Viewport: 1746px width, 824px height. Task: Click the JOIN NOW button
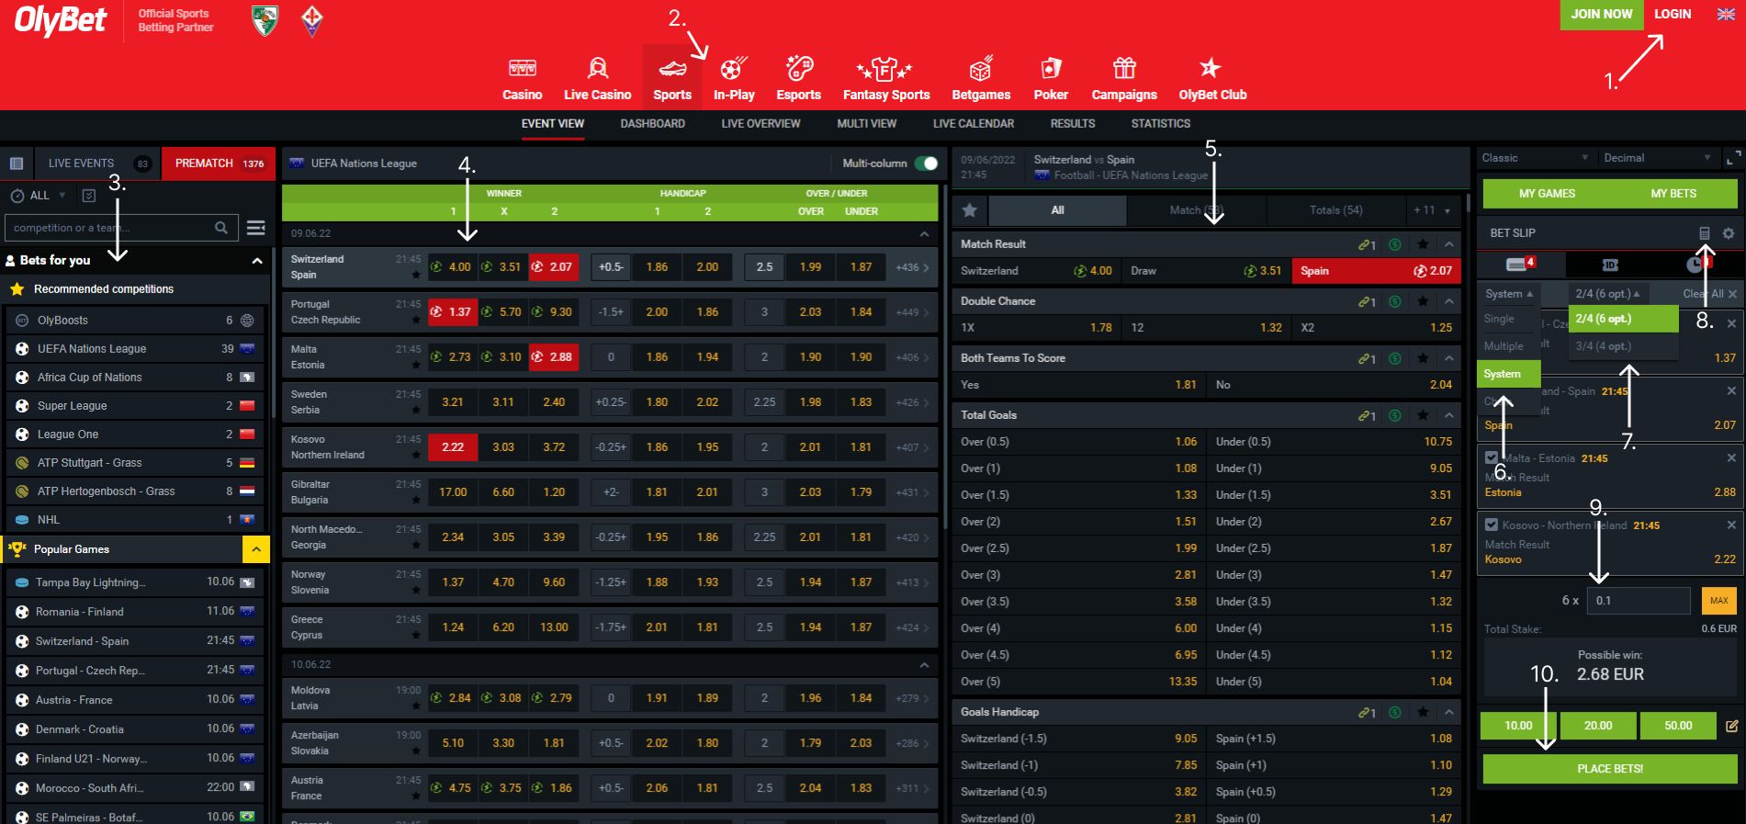coord(1601,15)
